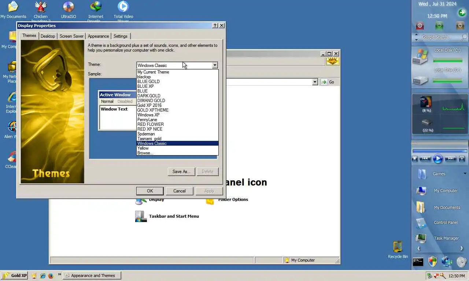Screen dimensions: 469x281
Task: Click the media player progress bar
Action: click(440, 151)
